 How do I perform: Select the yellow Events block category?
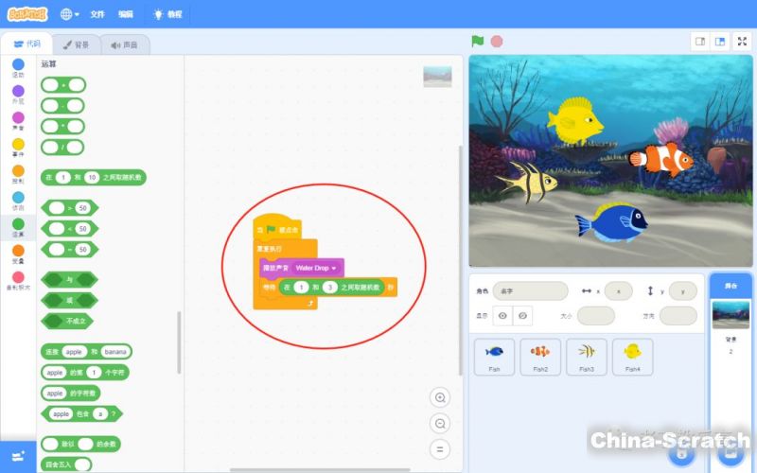pyautogui.click(x=18, y=148)
